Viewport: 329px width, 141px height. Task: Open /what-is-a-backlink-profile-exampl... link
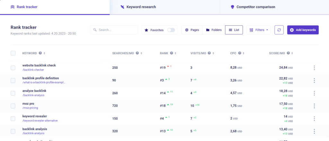[x=44, y=82]
